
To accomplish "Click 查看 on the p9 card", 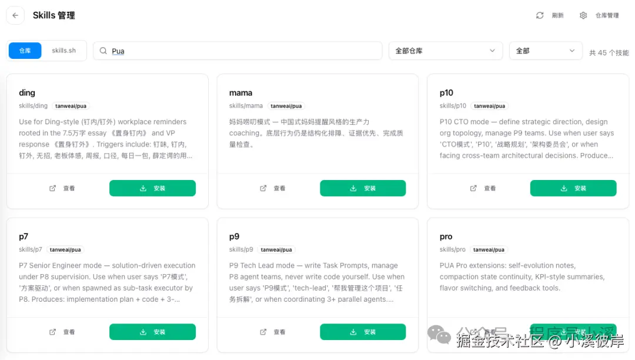I will tap(279, 332).
